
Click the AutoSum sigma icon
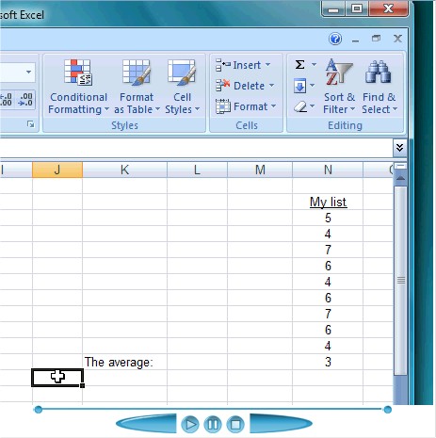(299, 65)
